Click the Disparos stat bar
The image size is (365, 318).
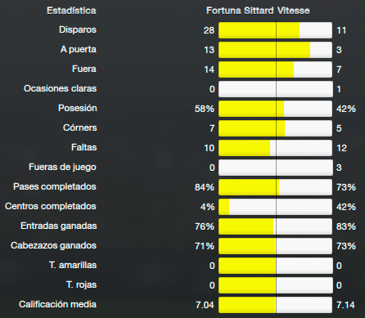[x=275, y=30]
